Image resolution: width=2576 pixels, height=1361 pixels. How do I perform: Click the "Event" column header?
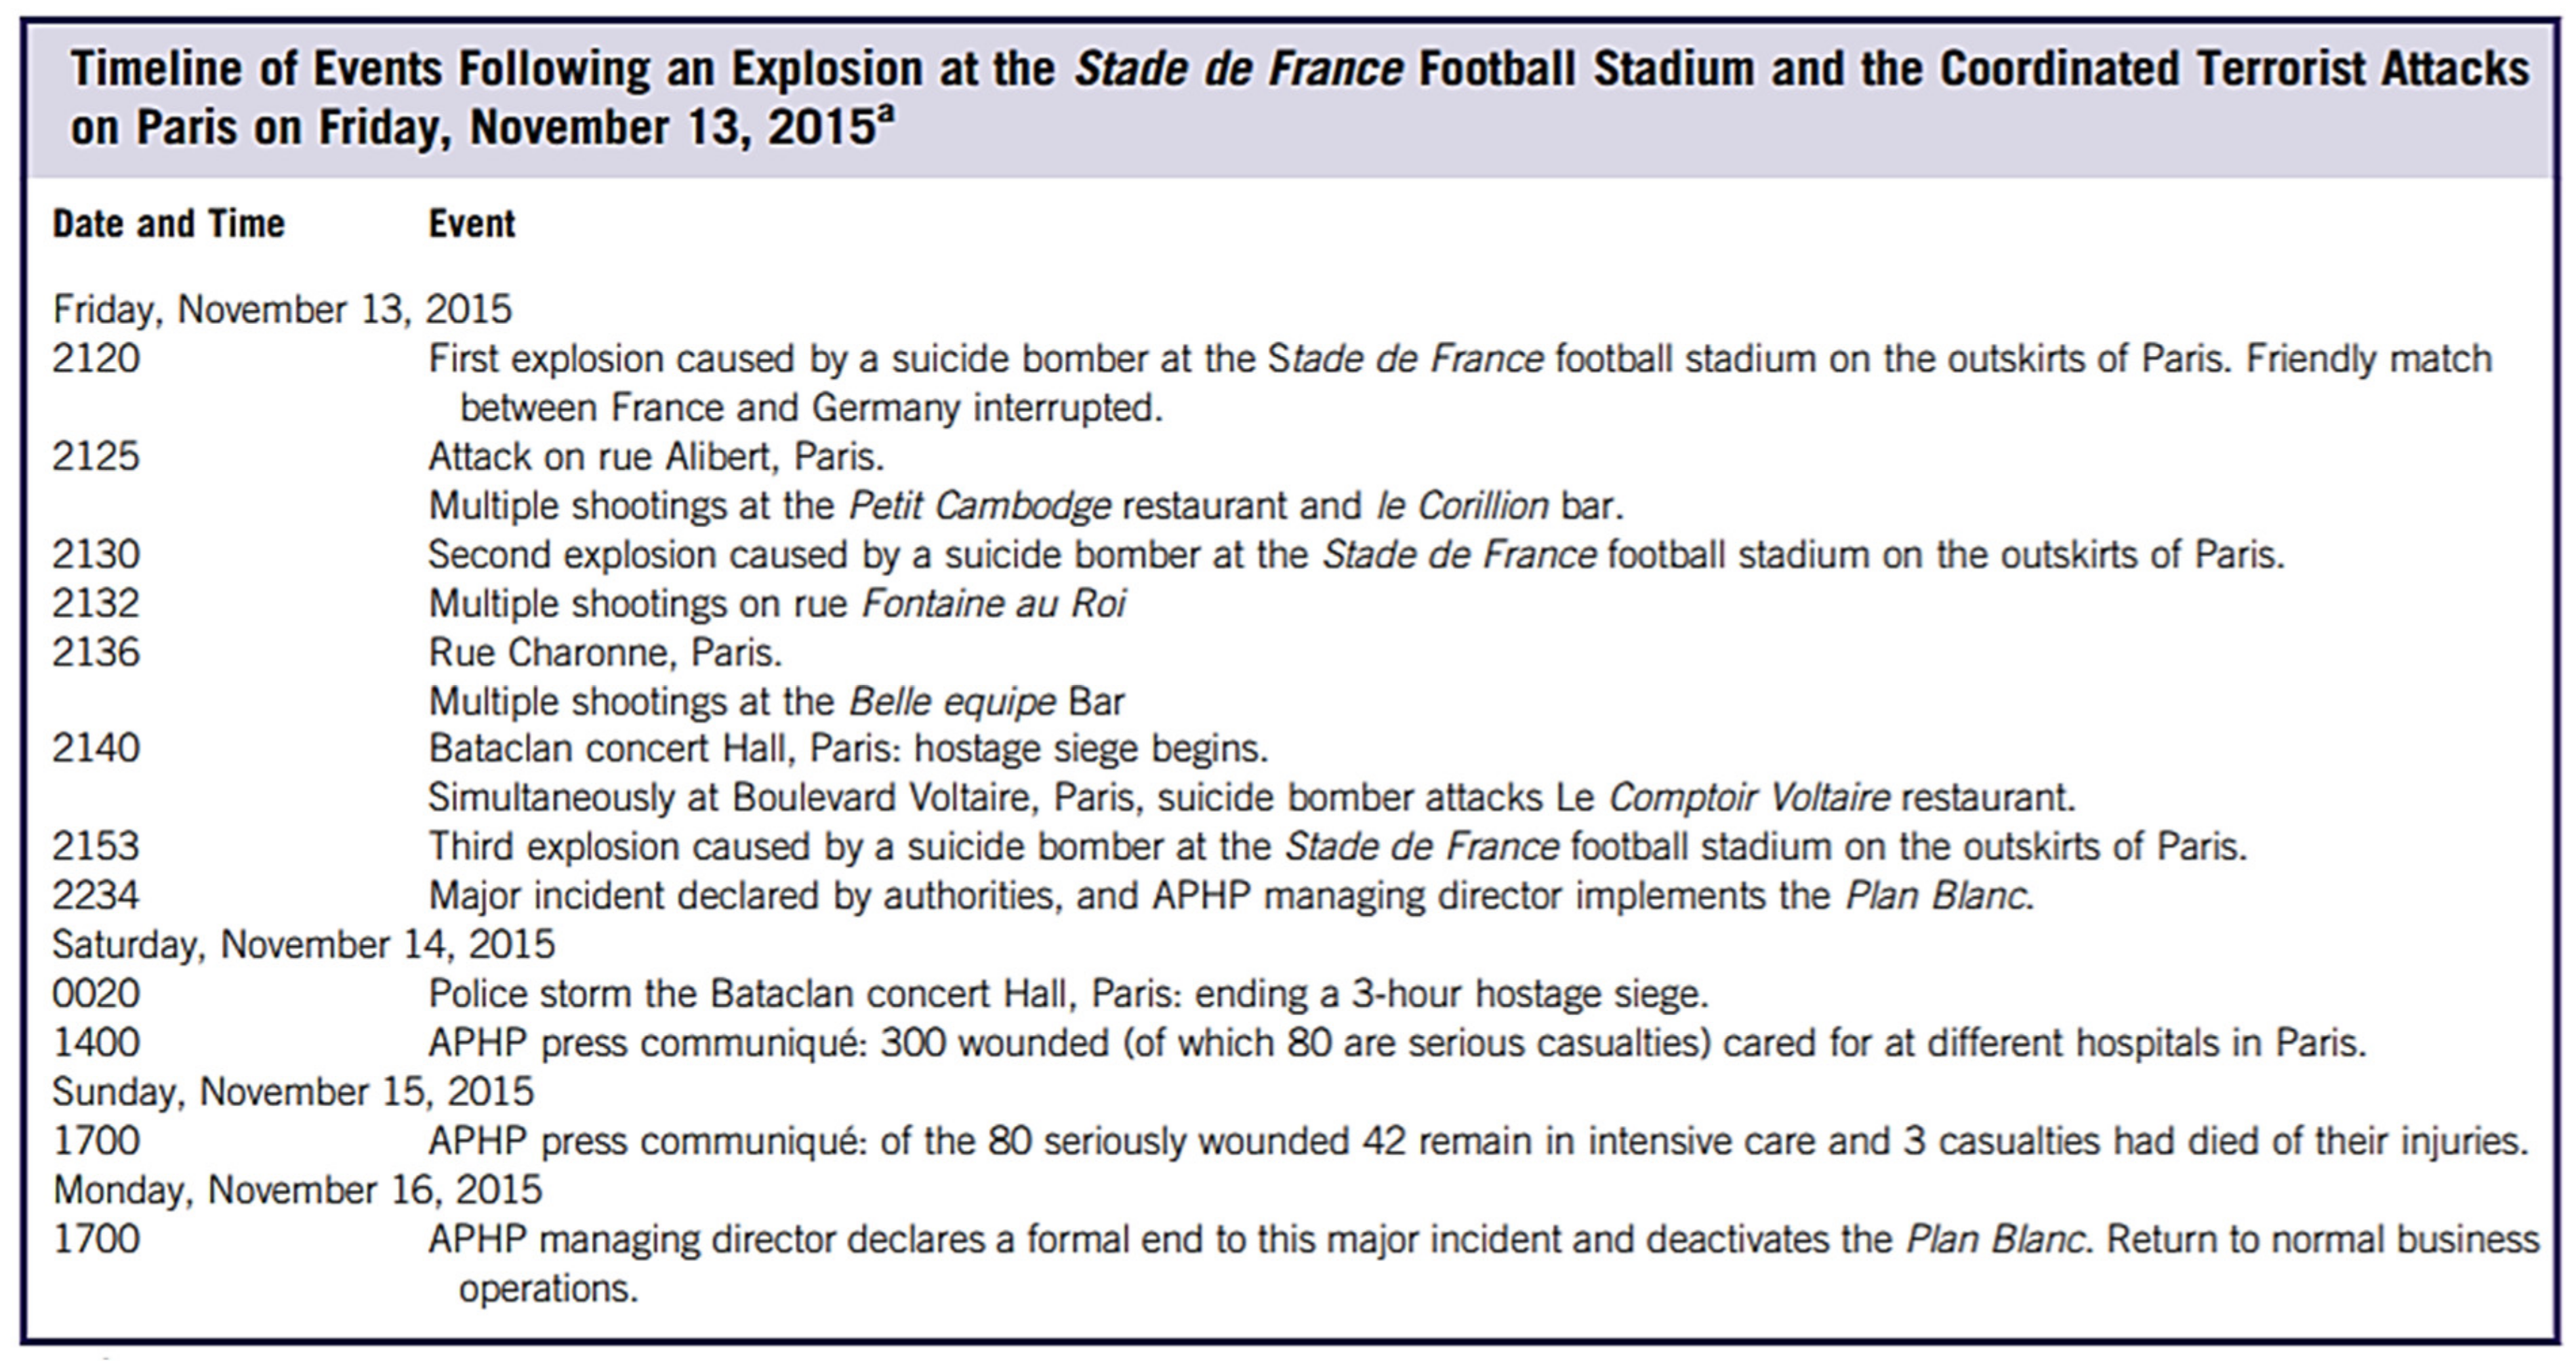tap(472, 224)
